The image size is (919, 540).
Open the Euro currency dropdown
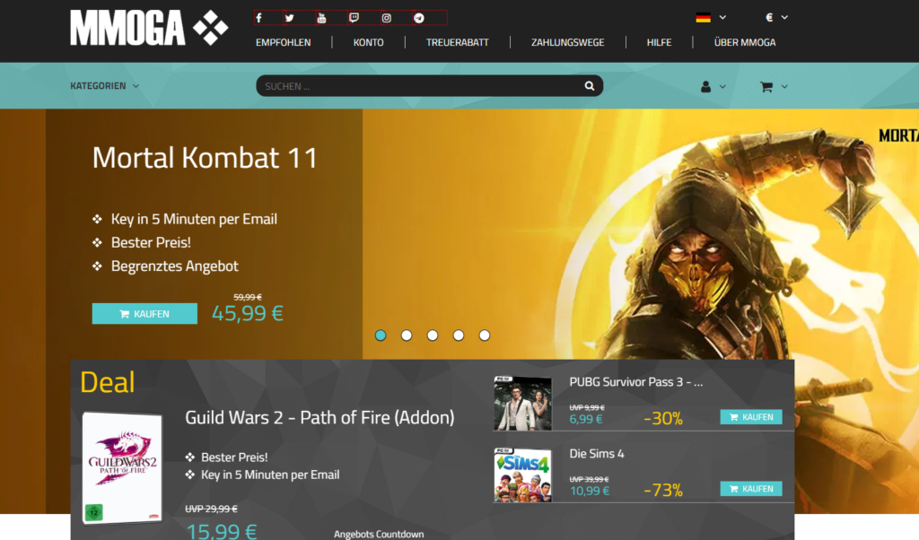(776, 18)
